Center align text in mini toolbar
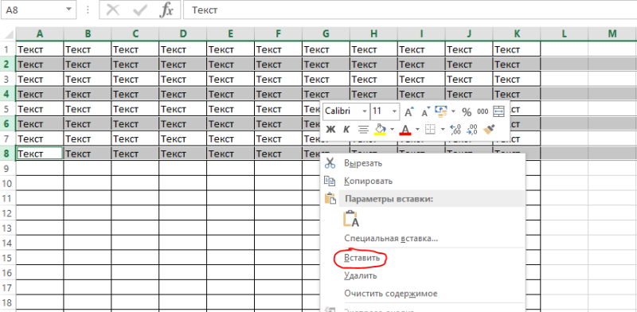Viewport: 637px width, 312px height. (363, 130)
